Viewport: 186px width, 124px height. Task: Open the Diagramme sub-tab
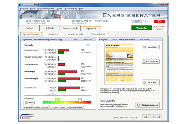[x=53, y=34]
